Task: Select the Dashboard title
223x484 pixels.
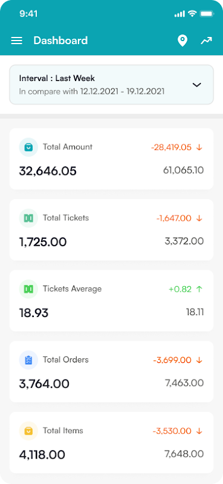Action: tap(61, 41)
